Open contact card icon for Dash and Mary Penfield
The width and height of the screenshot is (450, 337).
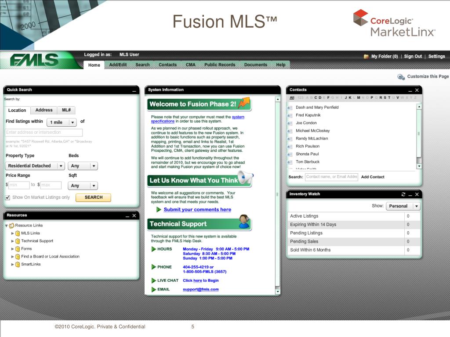point(290,108)
